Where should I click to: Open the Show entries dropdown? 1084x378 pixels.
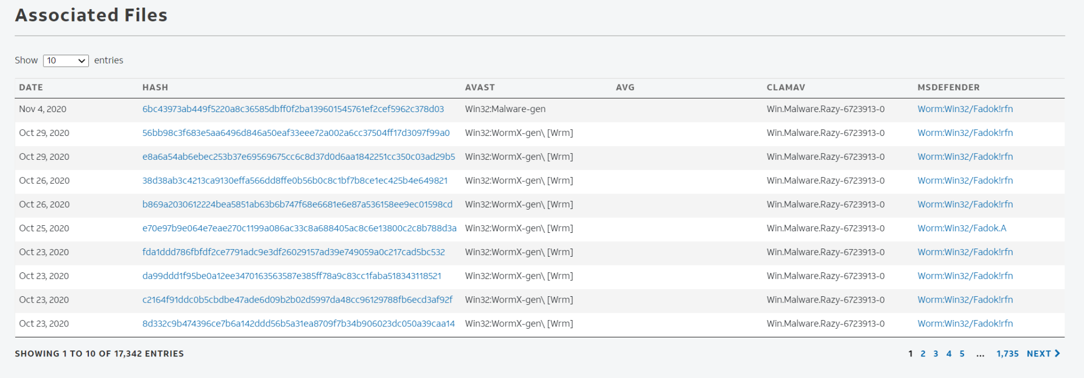pyautogui.click(x=66, y=61)
